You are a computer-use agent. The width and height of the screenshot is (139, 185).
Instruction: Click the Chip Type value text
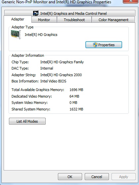tap(62, 62)
